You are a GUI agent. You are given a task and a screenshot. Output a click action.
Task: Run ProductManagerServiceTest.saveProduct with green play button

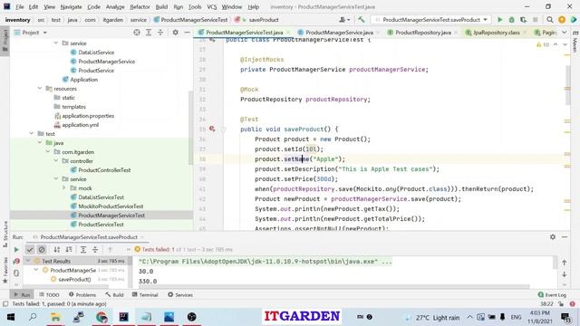[x=499, y=20]
